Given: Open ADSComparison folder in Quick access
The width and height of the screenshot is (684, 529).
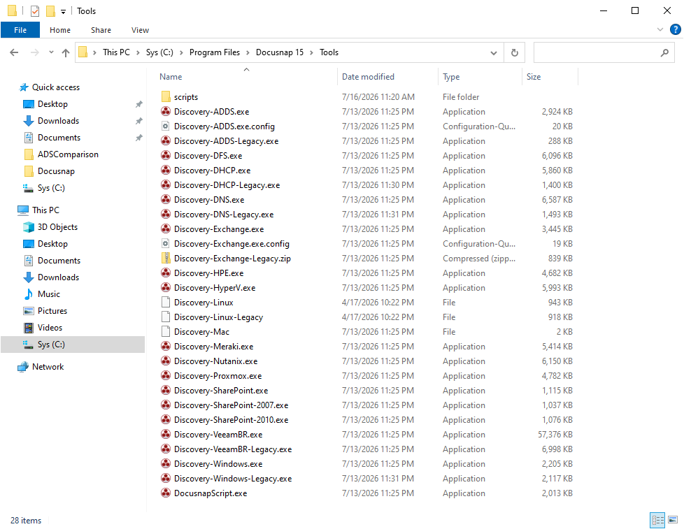Looking at the screenshot, I should [x=68, y=154].
